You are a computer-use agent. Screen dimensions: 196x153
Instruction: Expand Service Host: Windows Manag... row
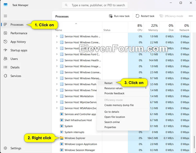[x=57, y=78]
